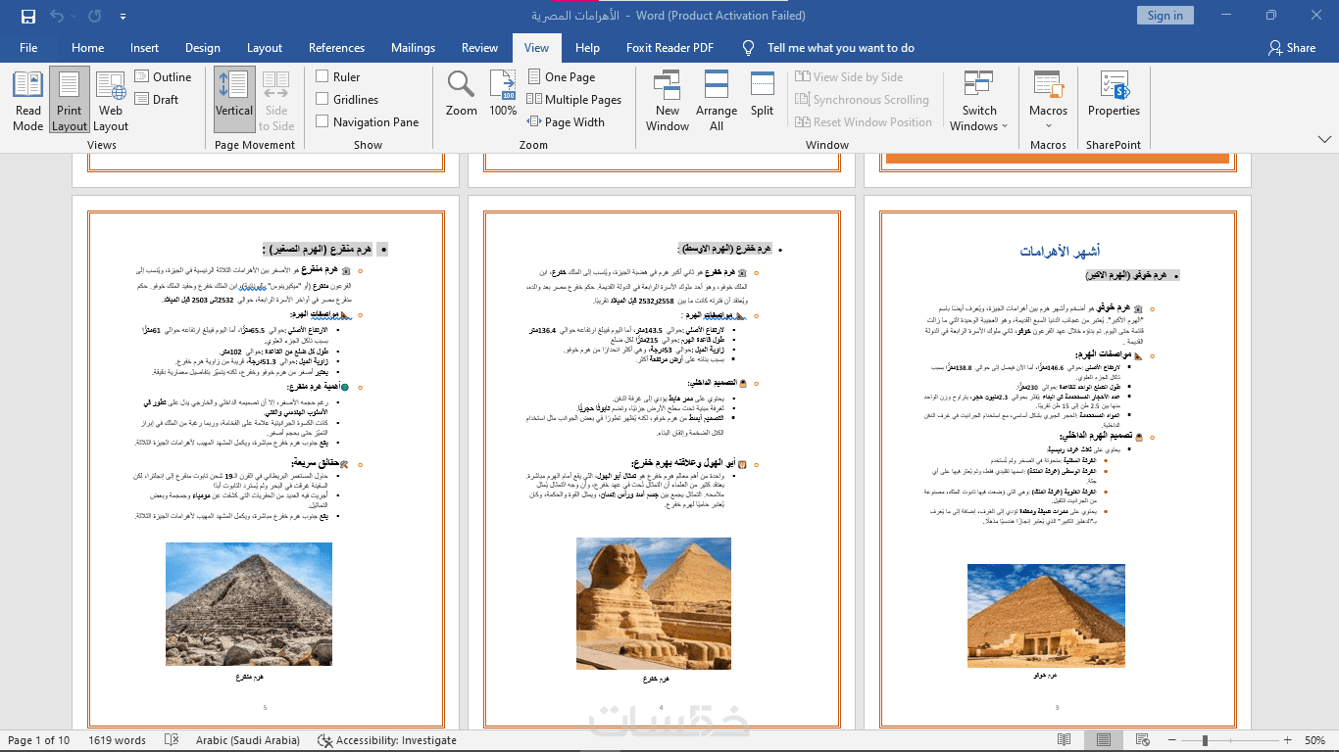Open the Mailings tab

coord(413,47)
